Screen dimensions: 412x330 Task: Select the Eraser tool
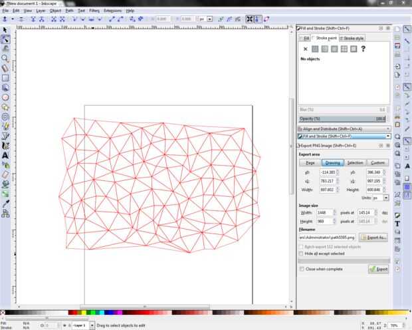click(x=5, y=175)
